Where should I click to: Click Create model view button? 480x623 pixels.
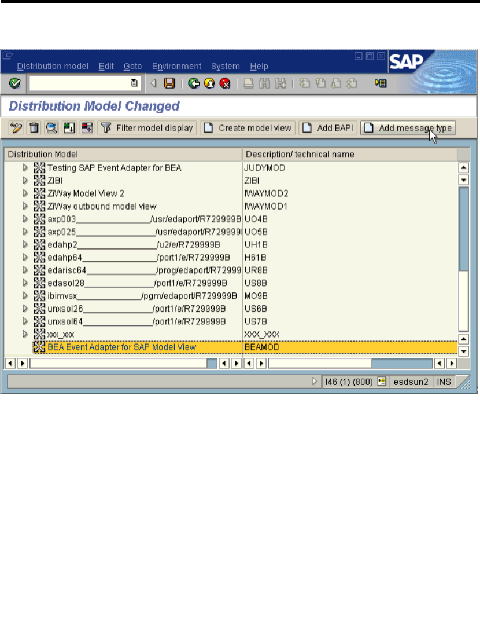[x=248, y=128]
